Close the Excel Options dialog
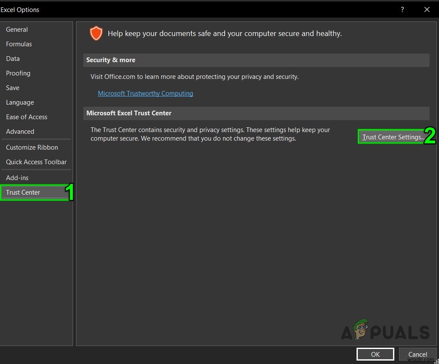 coord(427,9)
